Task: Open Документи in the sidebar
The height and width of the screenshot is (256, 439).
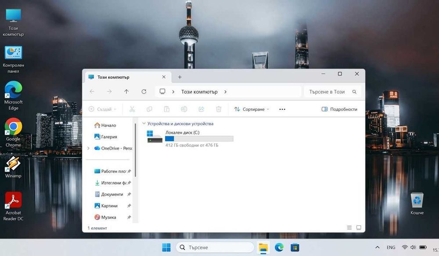Action: [112, 194]
